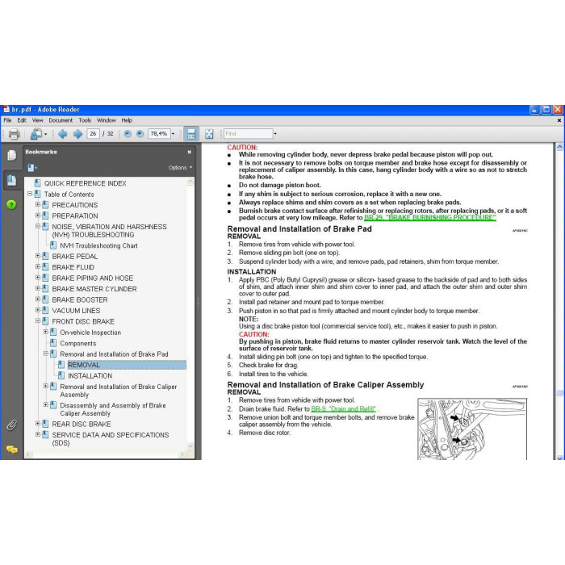Expand the On-vehicle Inspection bookmark

pos(46,332)
